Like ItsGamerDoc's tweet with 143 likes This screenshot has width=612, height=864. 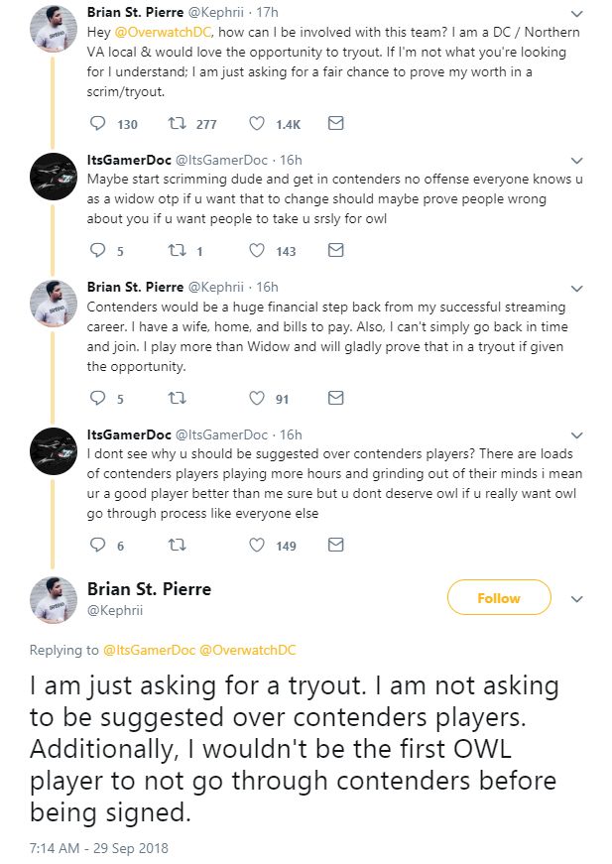coord(257,251)
